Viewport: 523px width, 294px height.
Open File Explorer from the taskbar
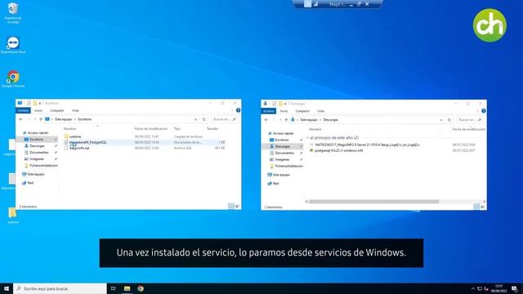[127, 288]
